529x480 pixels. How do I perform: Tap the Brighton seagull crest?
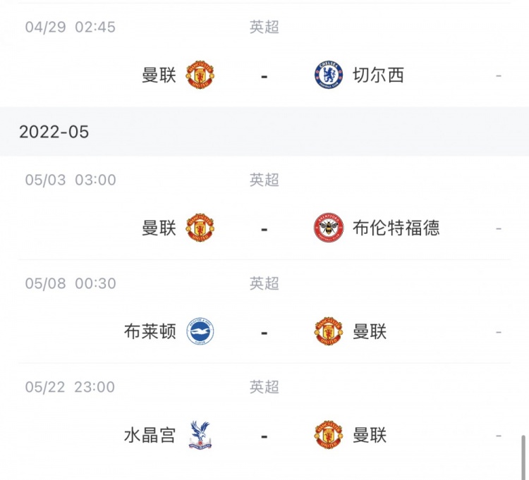point(200,331)
